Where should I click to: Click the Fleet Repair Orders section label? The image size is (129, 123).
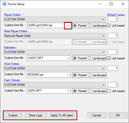click(x=17, y=31)
